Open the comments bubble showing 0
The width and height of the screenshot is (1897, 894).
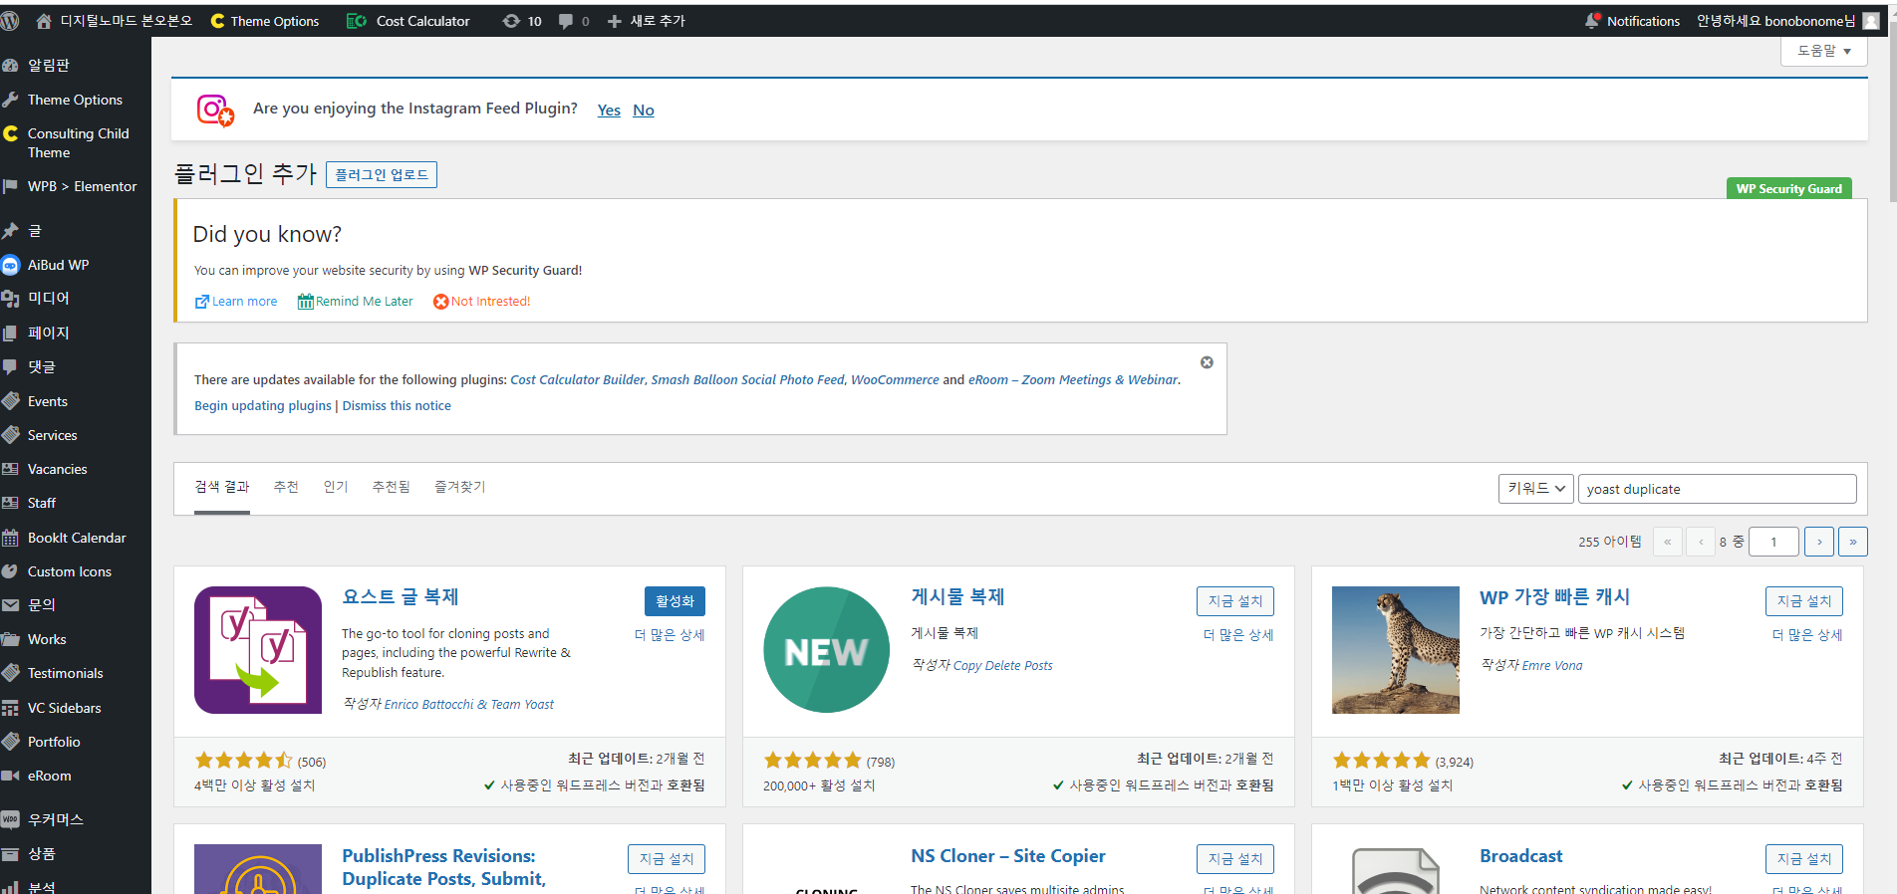[x=574, y=21]
